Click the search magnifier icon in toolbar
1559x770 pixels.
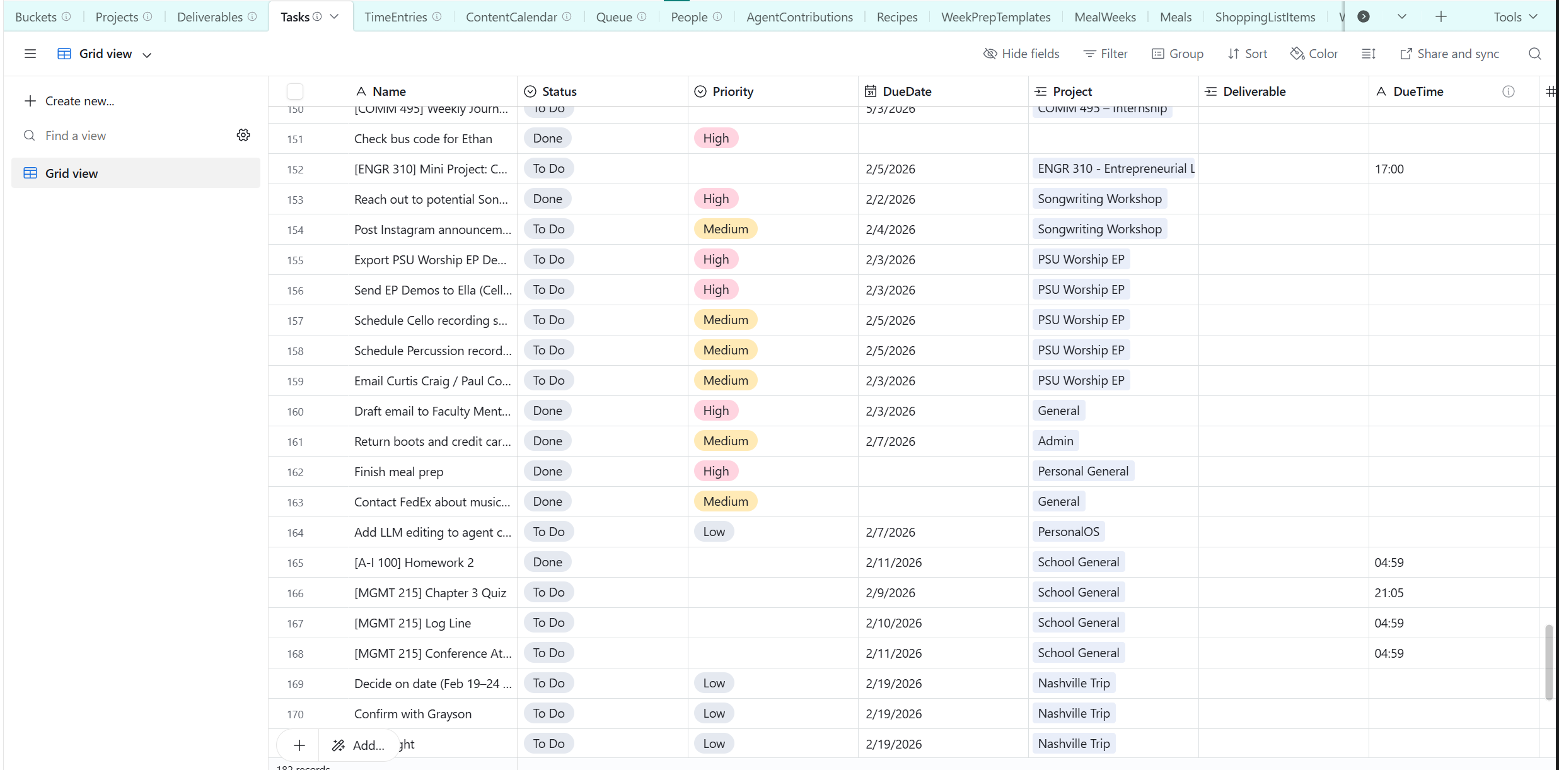tap(1535, 54)
